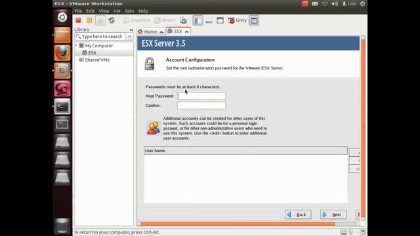Click the vertical scrollbar of the VM view
420x236 pixels.
(x=363, y=128)
